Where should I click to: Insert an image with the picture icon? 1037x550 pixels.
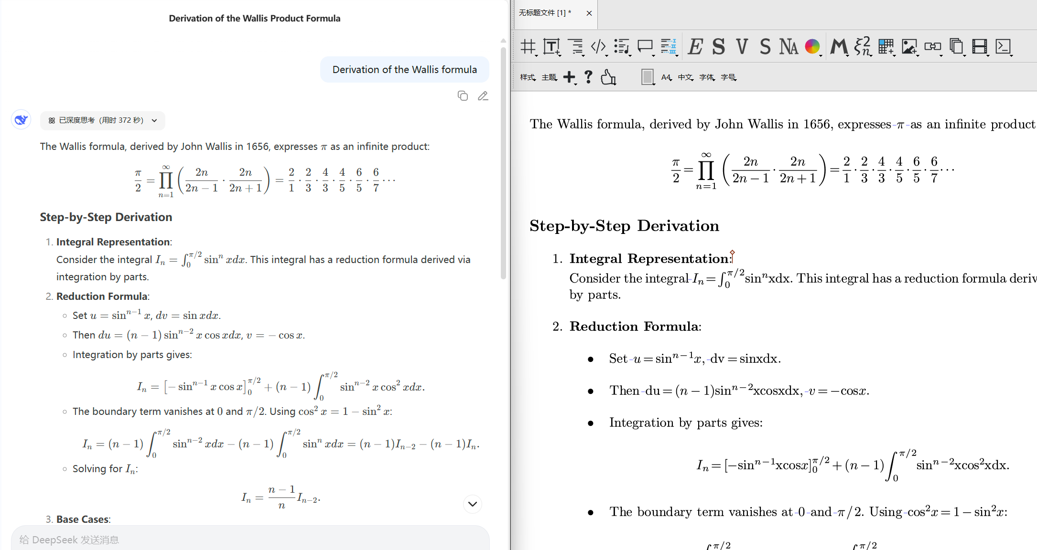tap(910, 47)
